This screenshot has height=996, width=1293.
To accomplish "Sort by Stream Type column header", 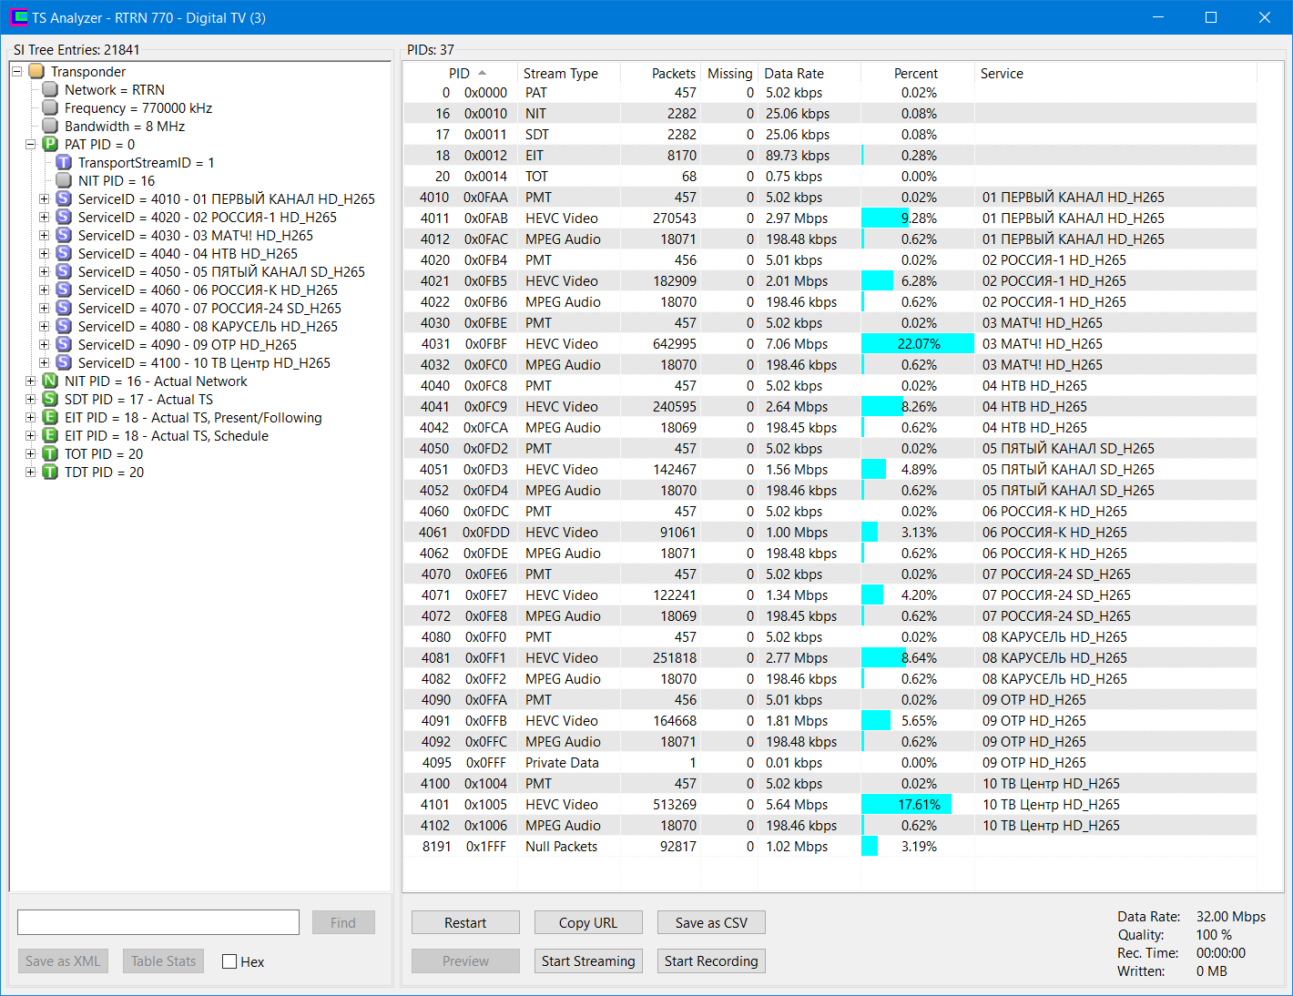I will 560,74.
